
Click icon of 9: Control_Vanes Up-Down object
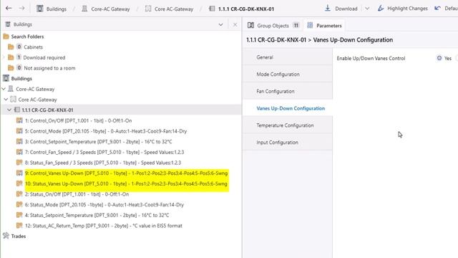click(19, 173)
